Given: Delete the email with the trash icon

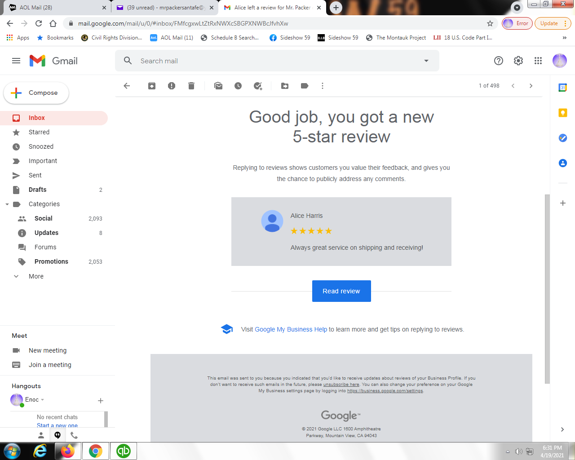Looking at the screenshot, I should (x=191, y=86).
